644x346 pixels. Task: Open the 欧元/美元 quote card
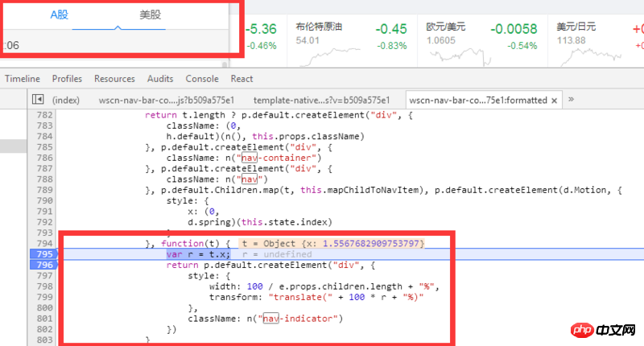click(x=482, y=41)
